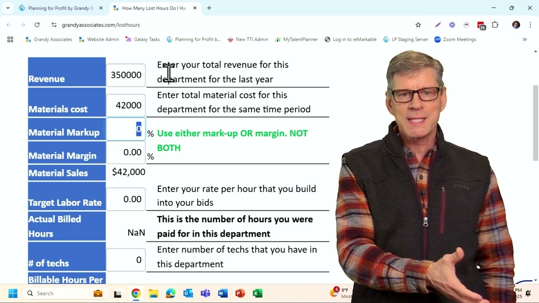Bookmark this page with the star icon
The width and height of the screenshot is (539, 303).
418,25
